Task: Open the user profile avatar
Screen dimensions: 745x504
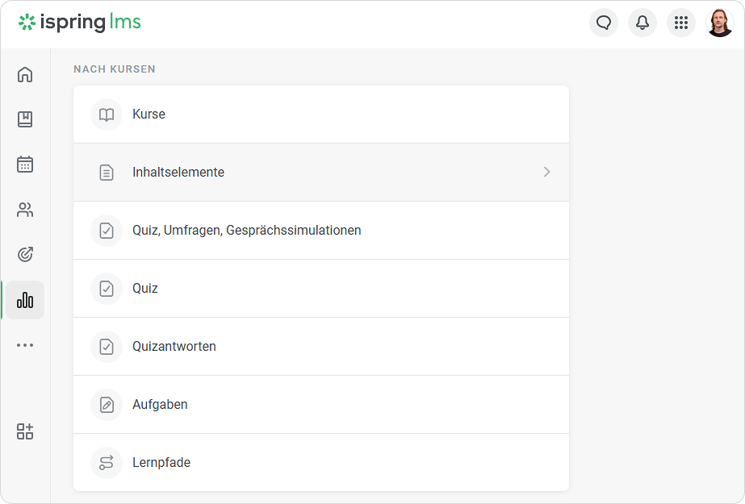Action: (x=720, y=23)
